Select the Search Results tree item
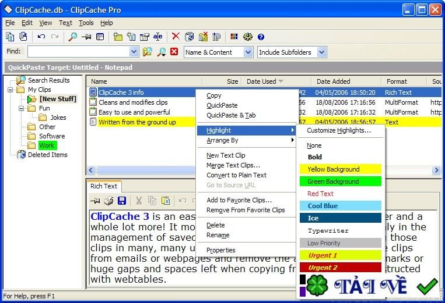The width and height of the screenshot is (445, 303). click(49, 80)
